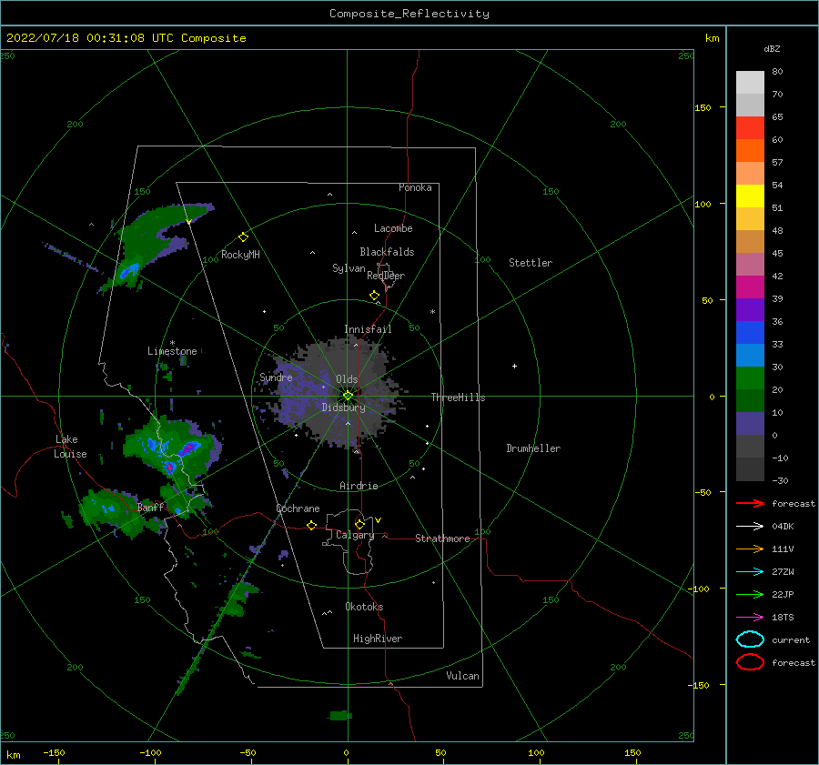This screenshot has width=819, height=765.
Task: Click the cyan 27ZW arrow icon
Action: coord(750,572)
